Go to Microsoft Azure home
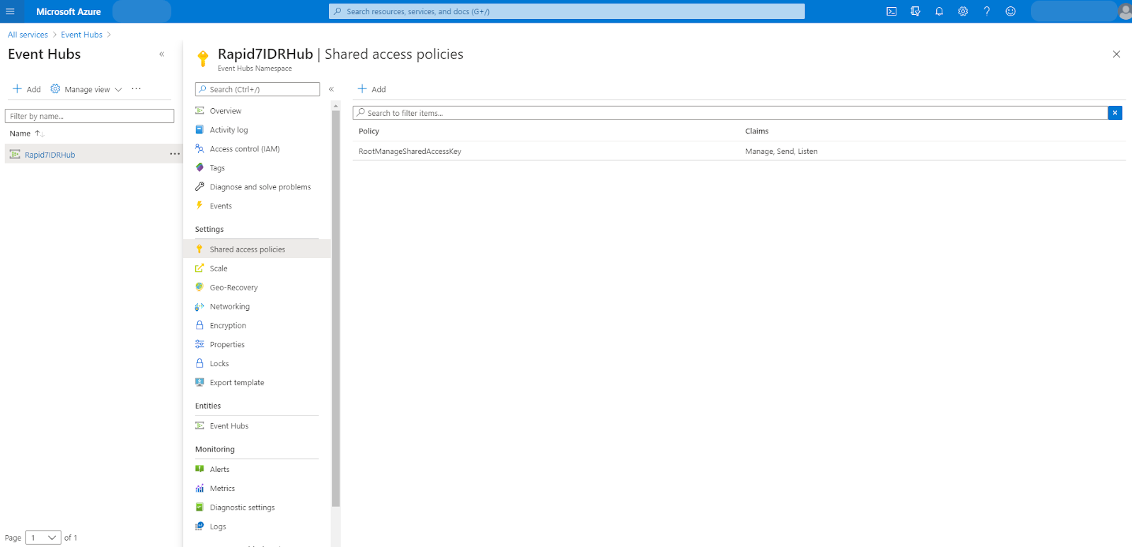 (x=69, y=11)
